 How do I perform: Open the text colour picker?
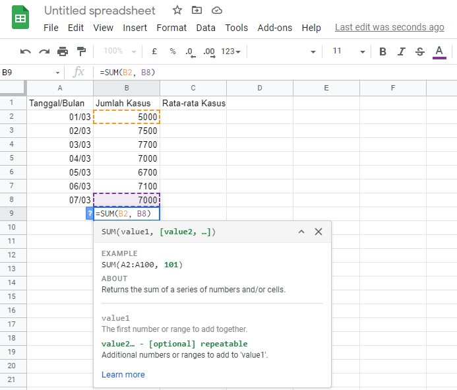(x=439, y=52)
